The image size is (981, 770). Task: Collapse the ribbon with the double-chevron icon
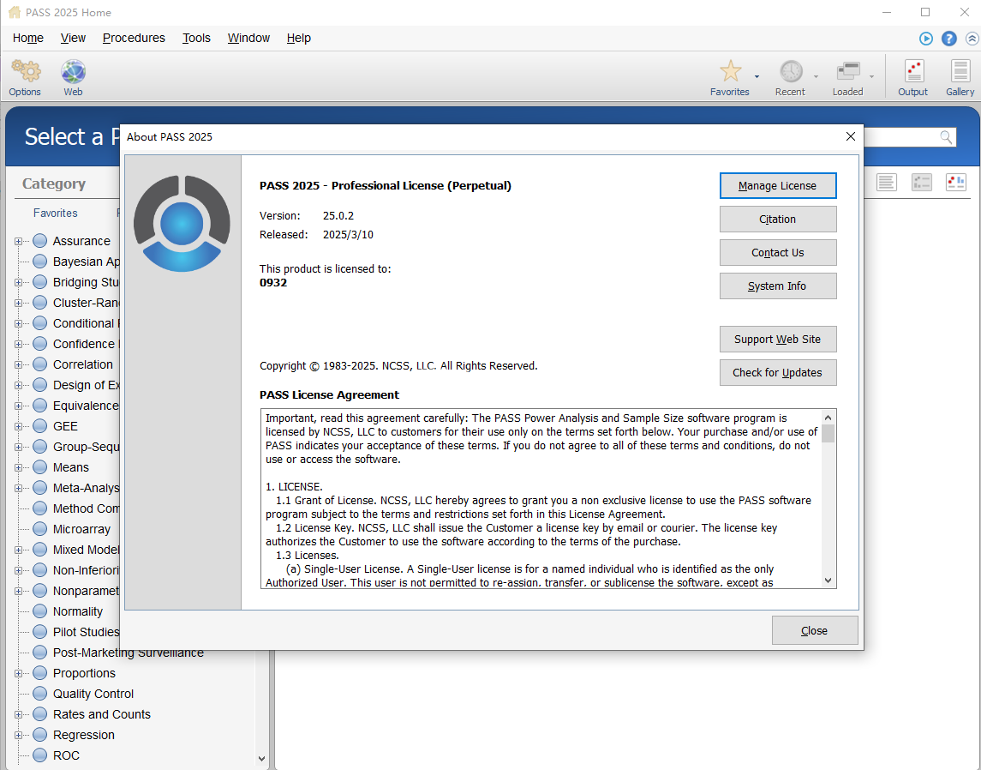tap(972, 39)
